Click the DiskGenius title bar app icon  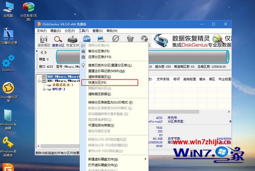click(39, 24)
